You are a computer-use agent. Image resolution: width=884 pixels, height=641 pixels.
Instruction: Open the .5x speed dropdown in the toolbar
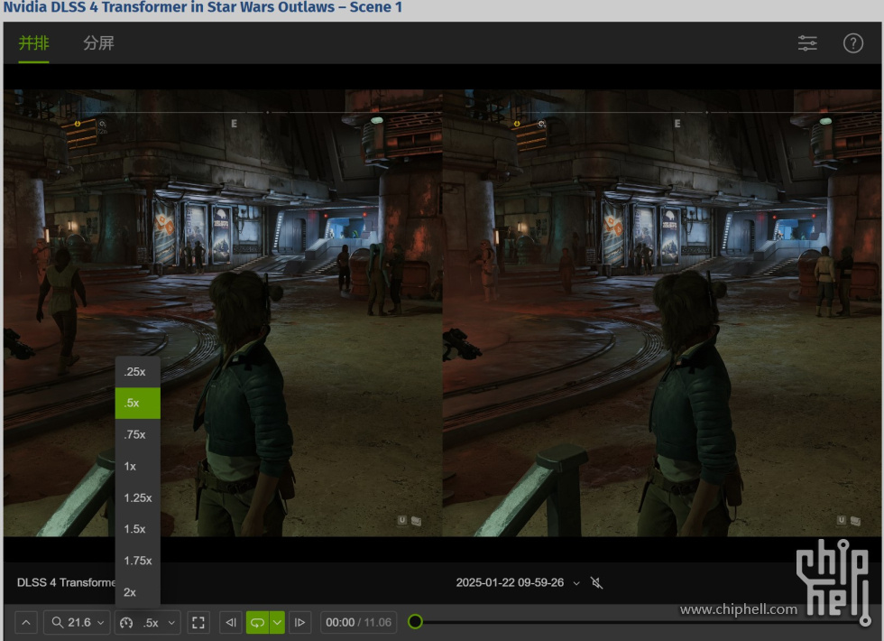pyautogui.click(x=148, y=622)
